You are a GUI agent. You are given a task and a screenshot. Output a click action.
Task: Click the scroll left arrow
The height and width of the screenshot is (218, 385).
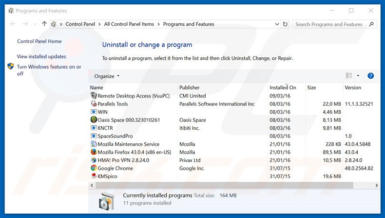click(x=92, y=185)
